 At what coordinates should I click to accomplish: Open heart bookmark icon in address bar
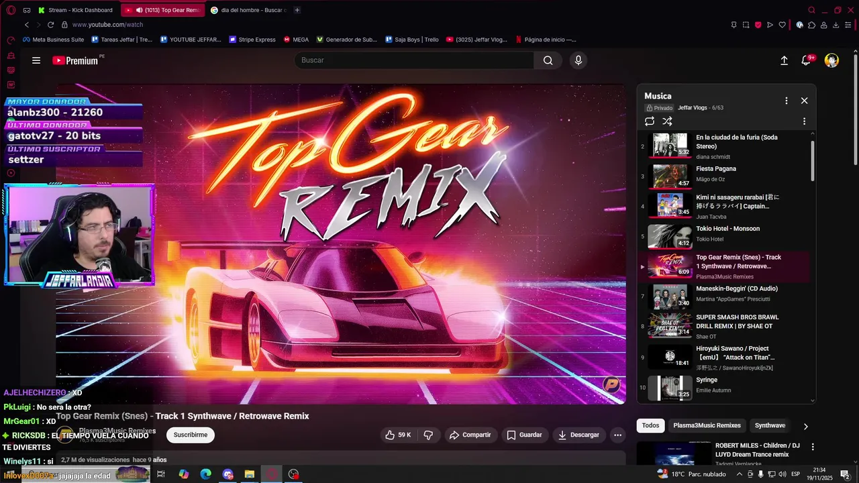[x=782, y=25]
